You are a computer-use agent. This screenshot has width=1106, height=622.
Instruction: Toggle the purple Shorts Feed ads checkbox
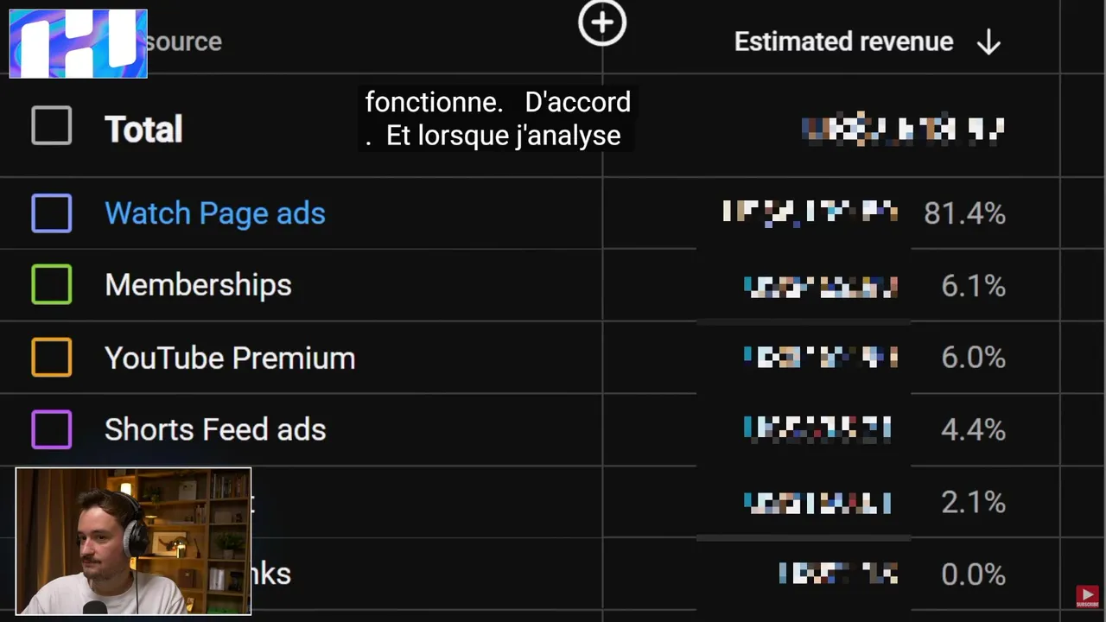(x=52, y=429)
